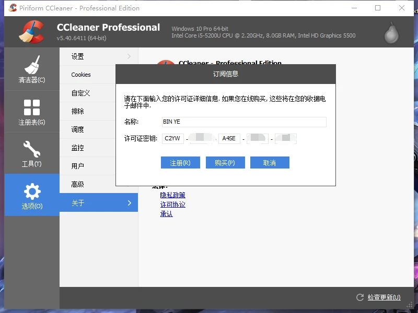This screenshot has height=313, width=418.
Task: Maximize the CCleaner window
Action: point(378,8)
